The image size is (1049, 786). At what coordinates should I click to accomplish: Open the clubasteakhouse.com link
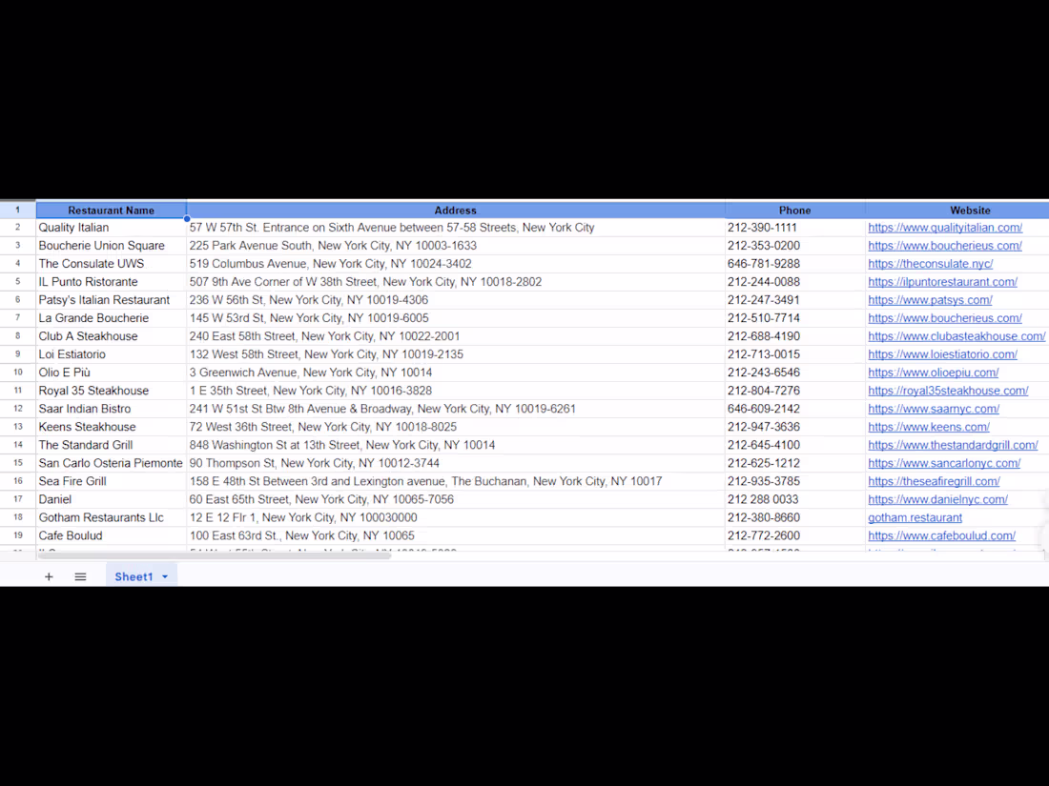click(x=956, y=336)
